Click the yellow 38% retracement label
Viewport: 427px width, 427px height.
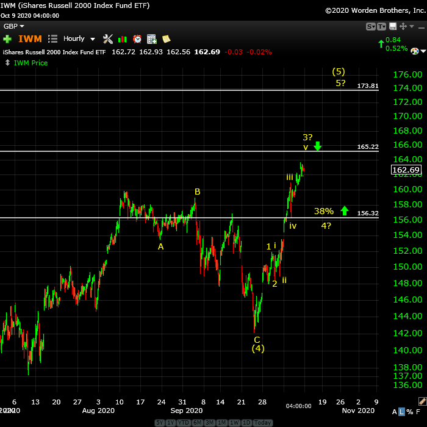click(324, 211)
